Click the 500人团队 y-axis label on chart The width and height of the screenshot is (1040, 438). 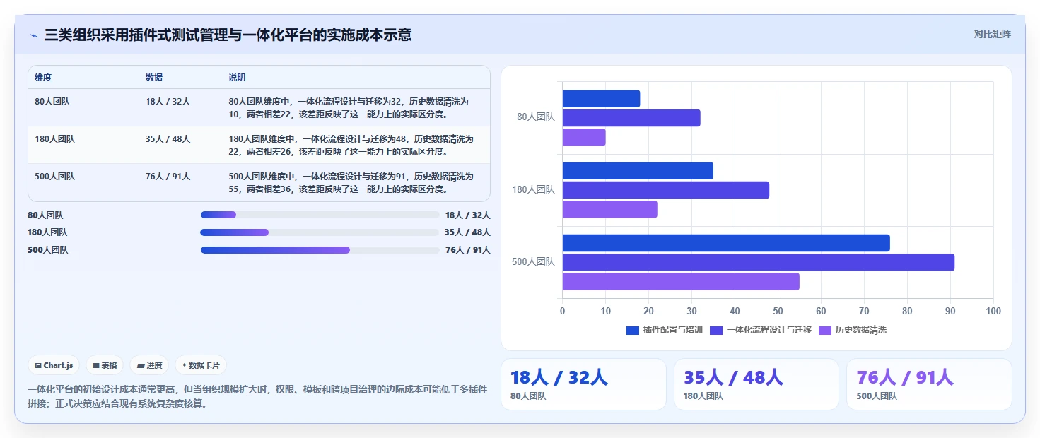pos(534,261)
